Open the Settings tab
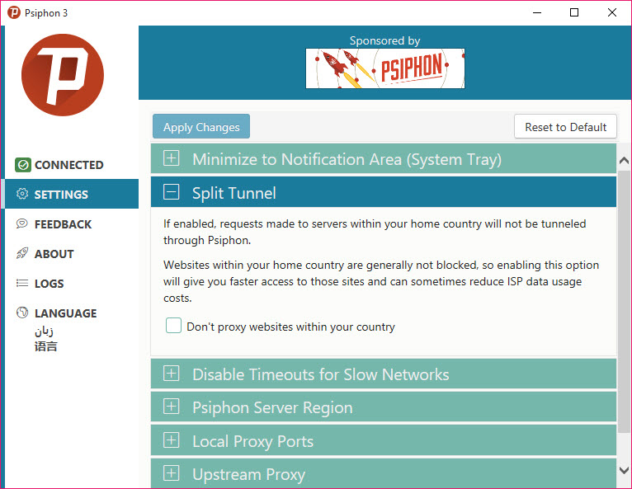632x489 pixels. 72,194
